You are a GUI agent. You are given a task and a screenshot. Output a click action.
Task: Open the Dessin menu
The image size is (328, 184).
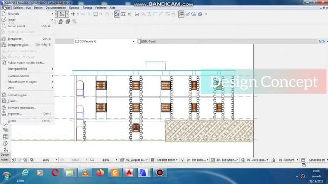[x=38, y=8]
